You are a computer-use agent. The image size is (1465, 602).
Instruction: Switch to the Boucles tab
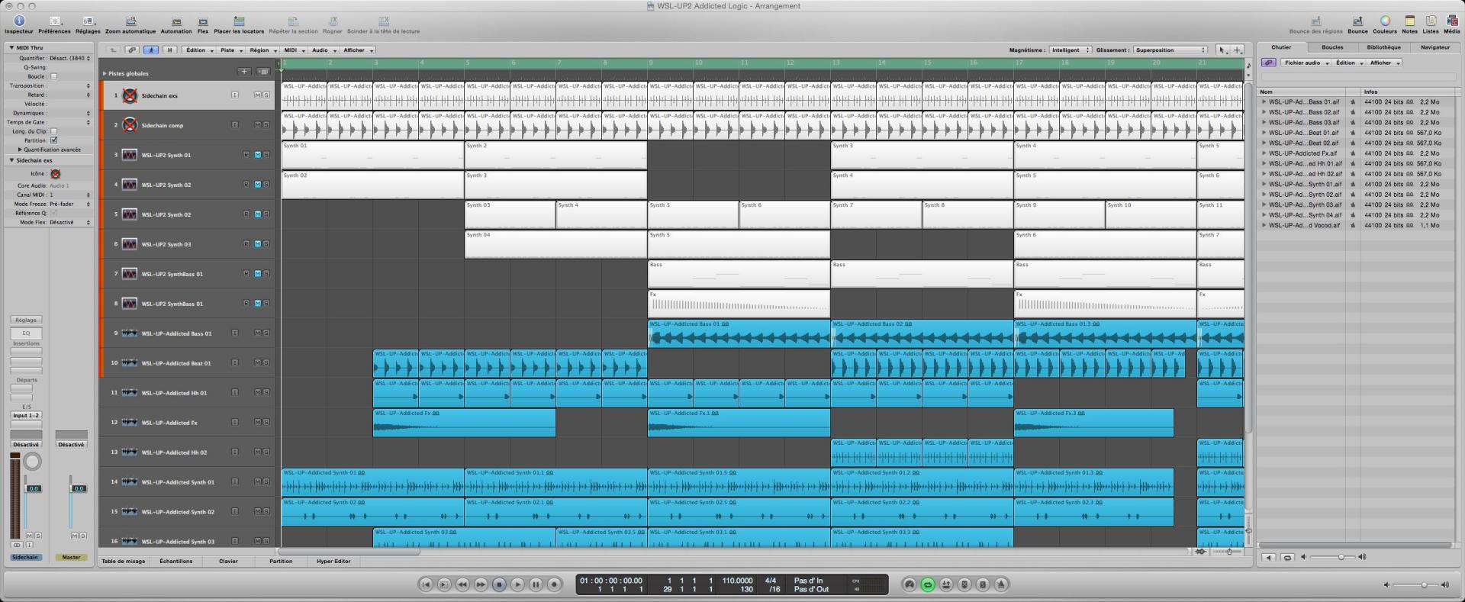coord(1332,47)
